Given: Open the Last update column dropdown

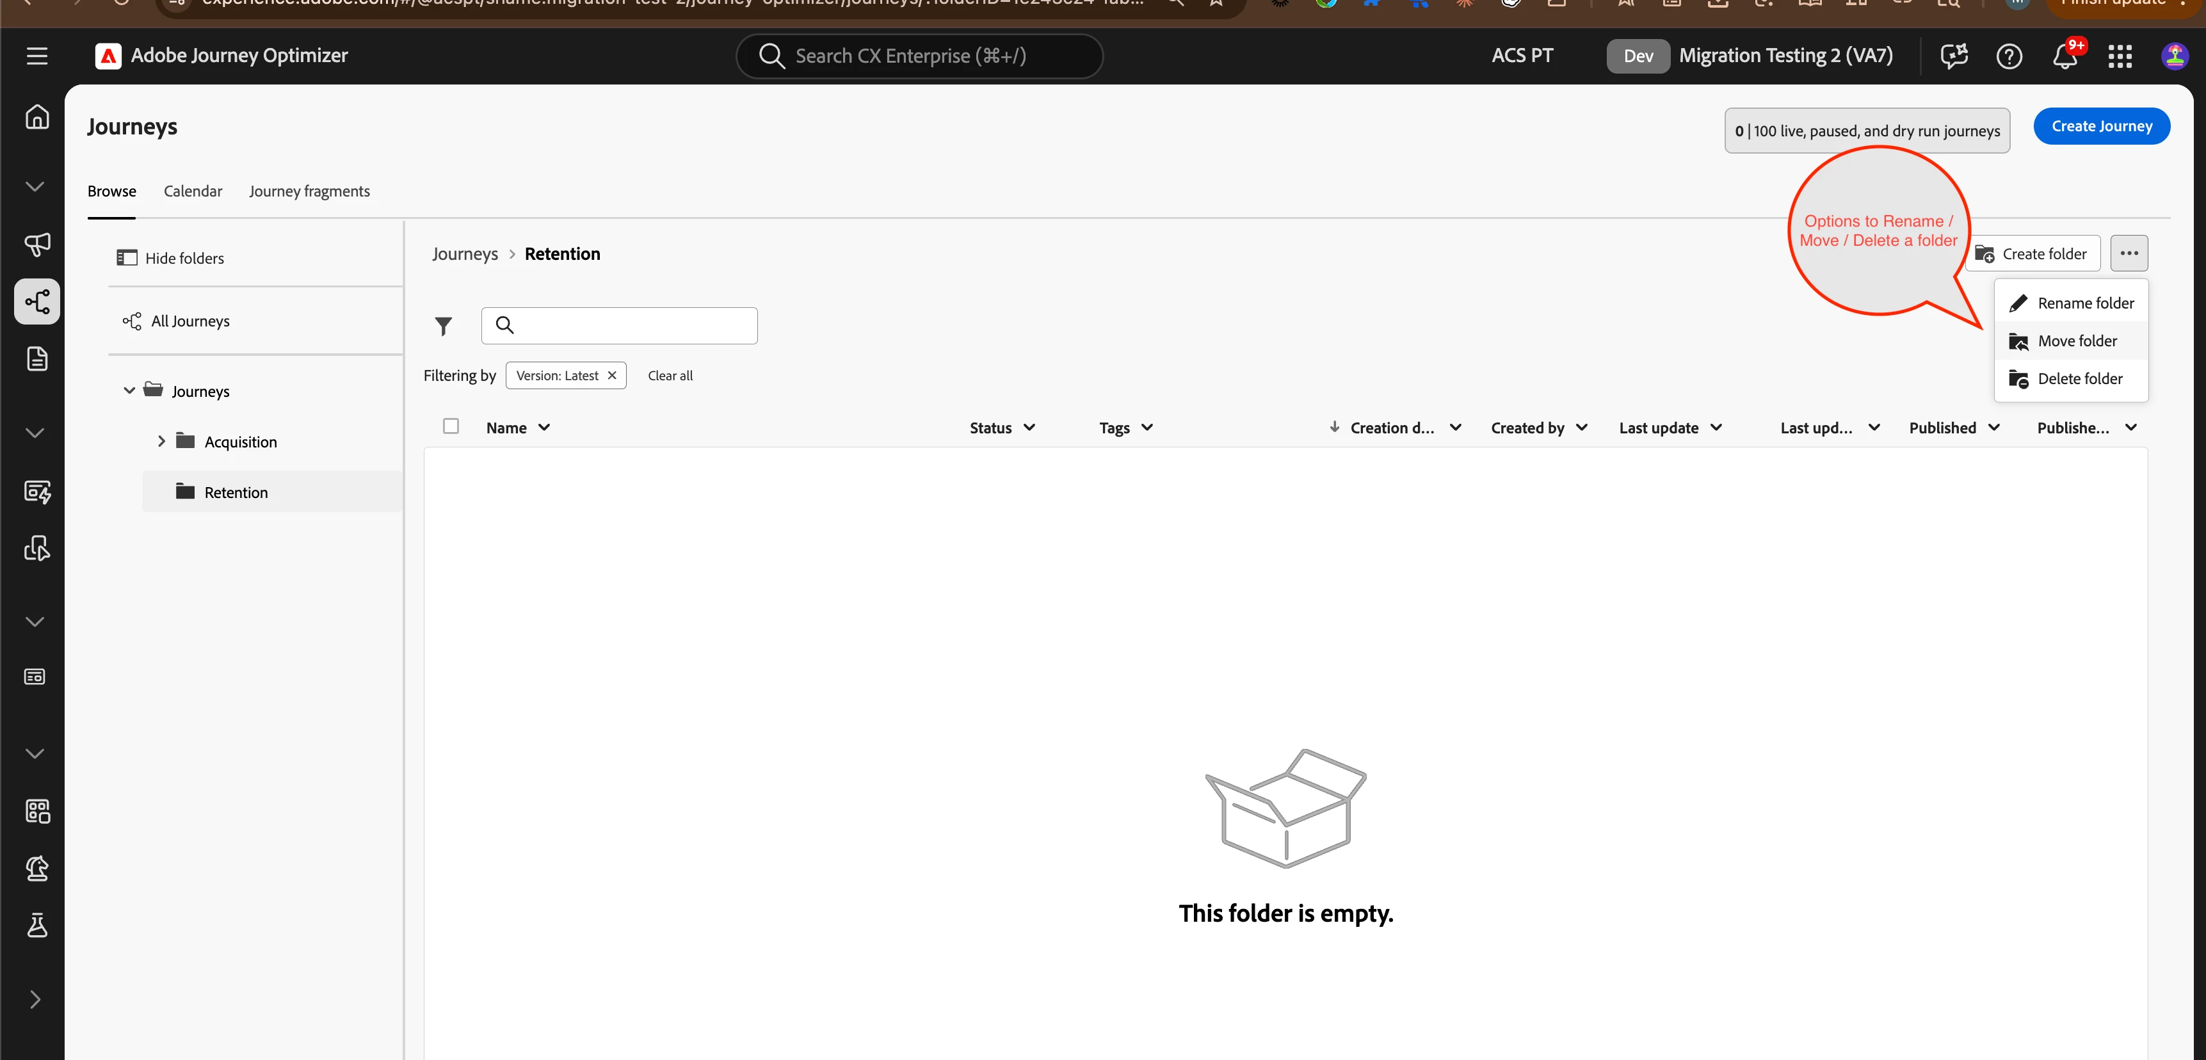Looking at the screenshot, I should pos(1715,427).
